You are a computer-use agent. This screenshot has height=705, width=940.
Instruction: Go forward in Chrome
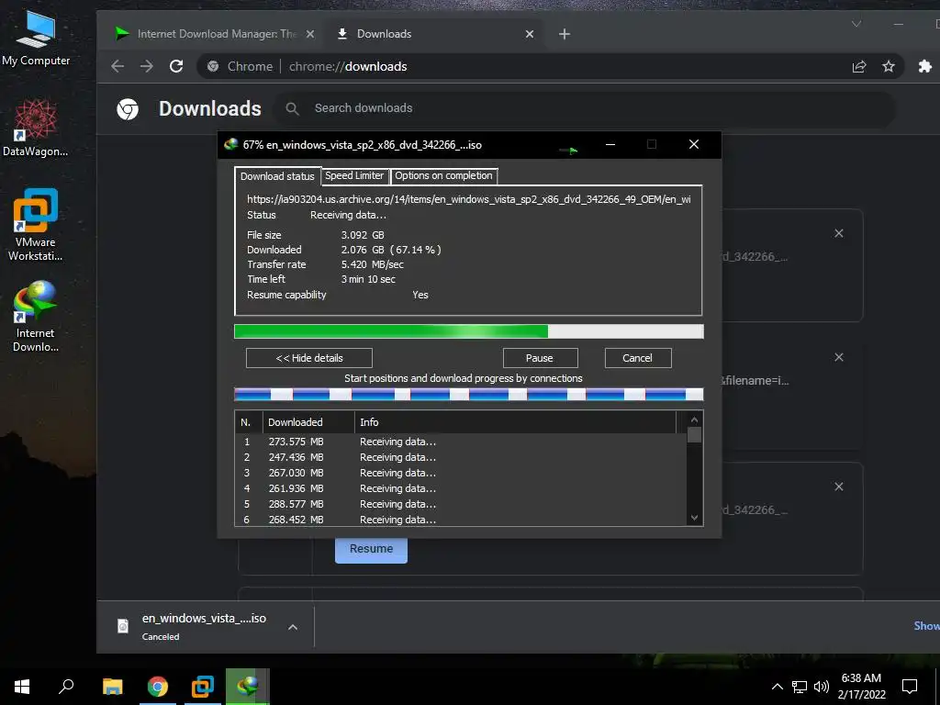coord(146,66)
